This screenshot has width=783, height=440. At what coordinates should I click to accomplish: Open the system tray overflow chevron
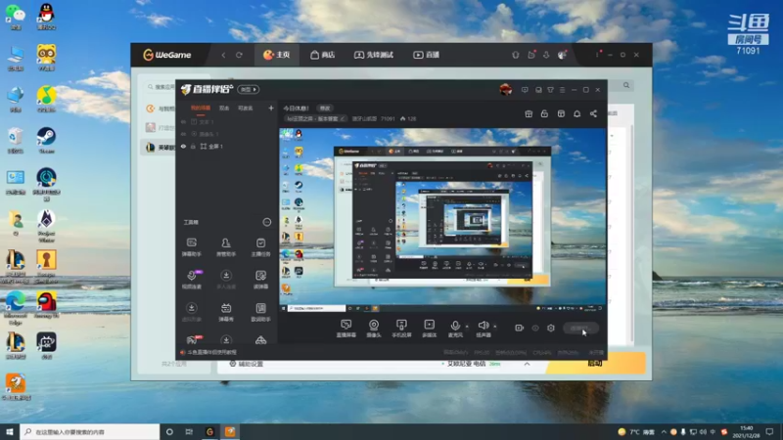(x=664, y=432)
